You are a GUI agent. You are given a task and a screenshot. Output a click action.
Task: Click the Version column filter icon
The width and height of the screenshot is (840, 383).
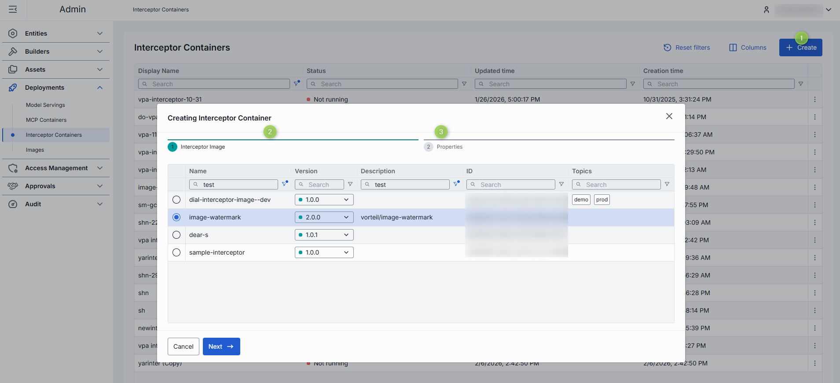[x=350, y=184]
